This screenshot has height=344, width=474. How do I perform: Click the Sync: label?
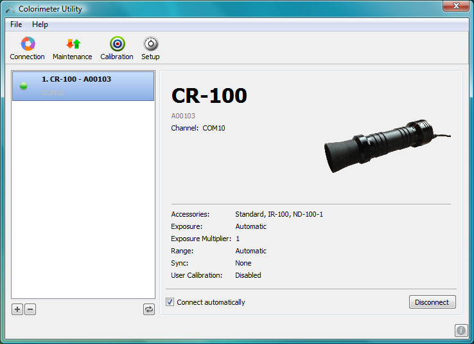pyautogui.click(x=180, y=263)
